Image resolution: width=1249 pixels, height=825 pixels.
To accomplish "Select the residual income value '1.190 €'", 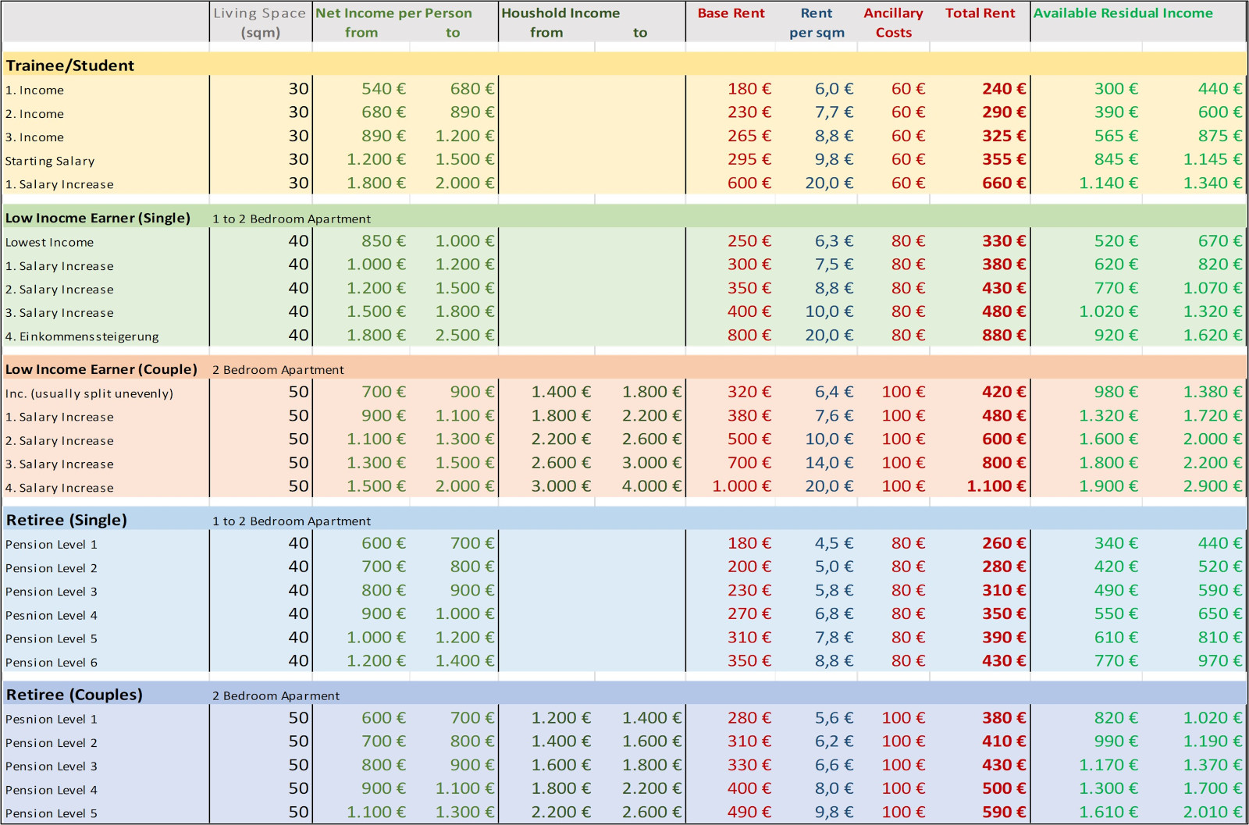I will click(x=1212, y=741).
